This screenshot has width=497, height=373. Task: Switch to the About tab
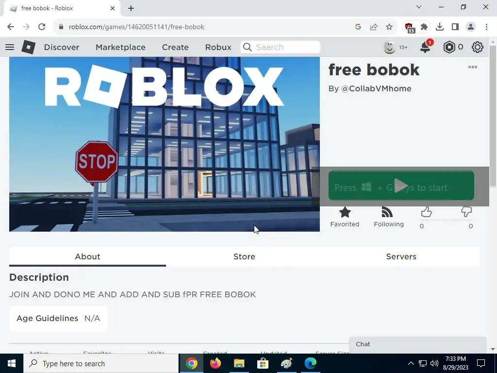pos(87,256)
